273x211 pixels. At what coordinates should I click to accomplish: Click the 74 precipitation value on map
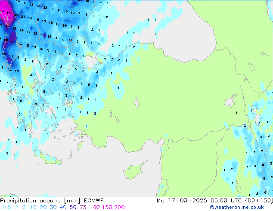(7, 27)
